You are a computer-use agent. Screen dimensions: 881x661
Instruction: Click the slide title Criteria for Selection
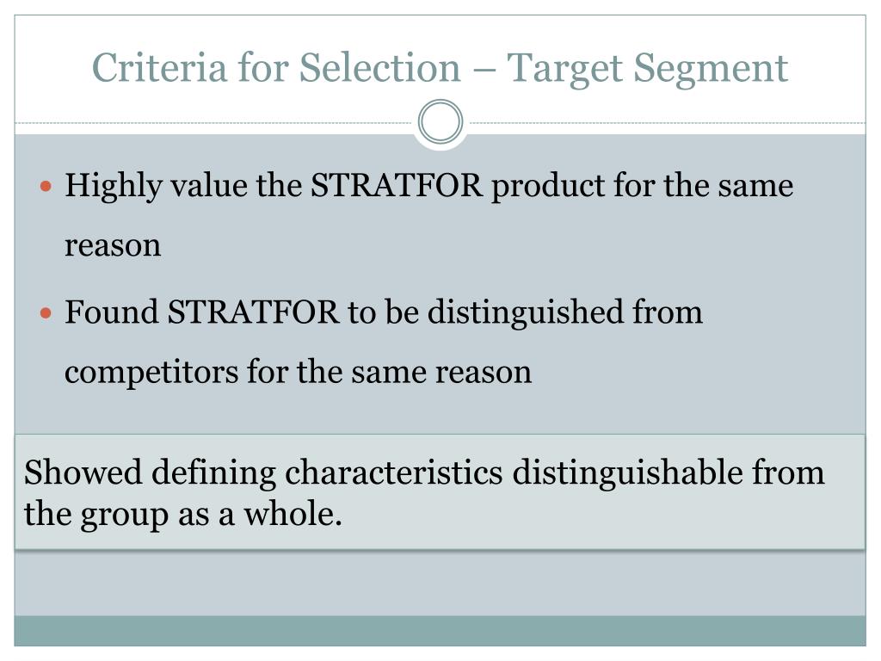440,69
